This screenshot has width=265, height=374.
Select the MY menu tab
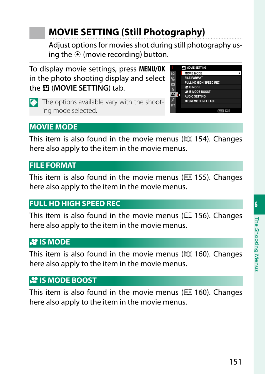173,105
